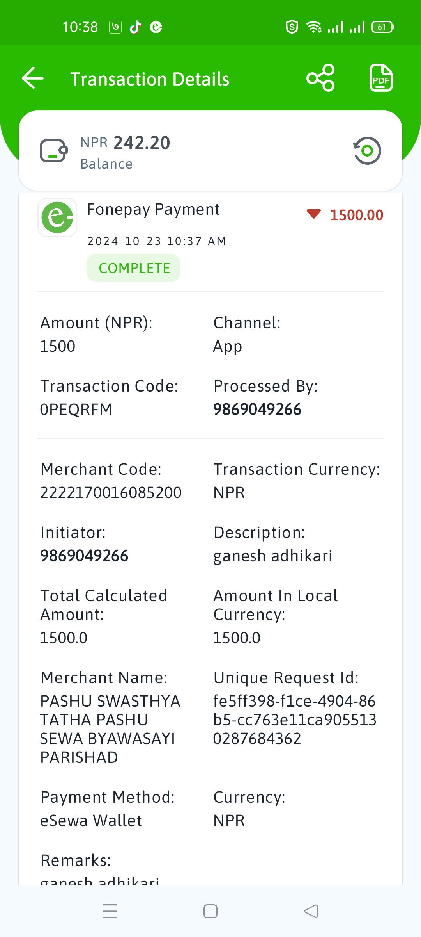421x937 pixels.
Task: Tap the Android back navigation triangle
Action: click(x=311, y=911)
